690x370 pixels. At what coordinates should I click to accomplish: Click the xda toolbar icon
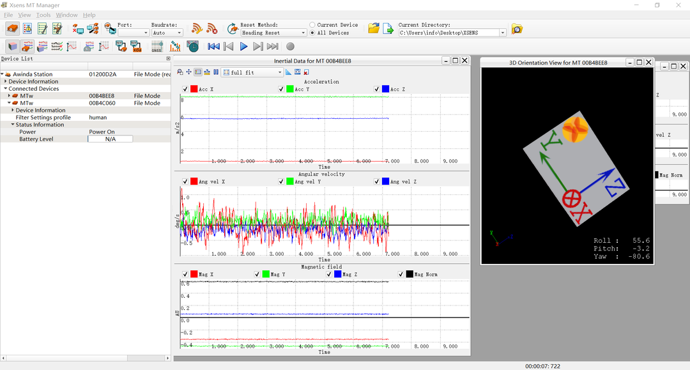click(x=136, y=47)
